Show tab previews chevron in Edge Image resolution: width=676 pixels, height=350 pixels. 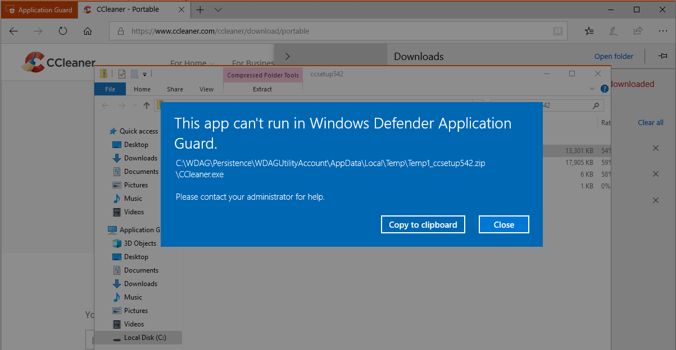pos(218,10)
